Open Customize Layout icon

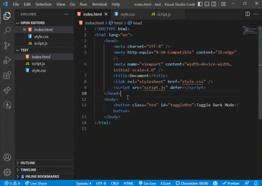(x=223, y=4)
